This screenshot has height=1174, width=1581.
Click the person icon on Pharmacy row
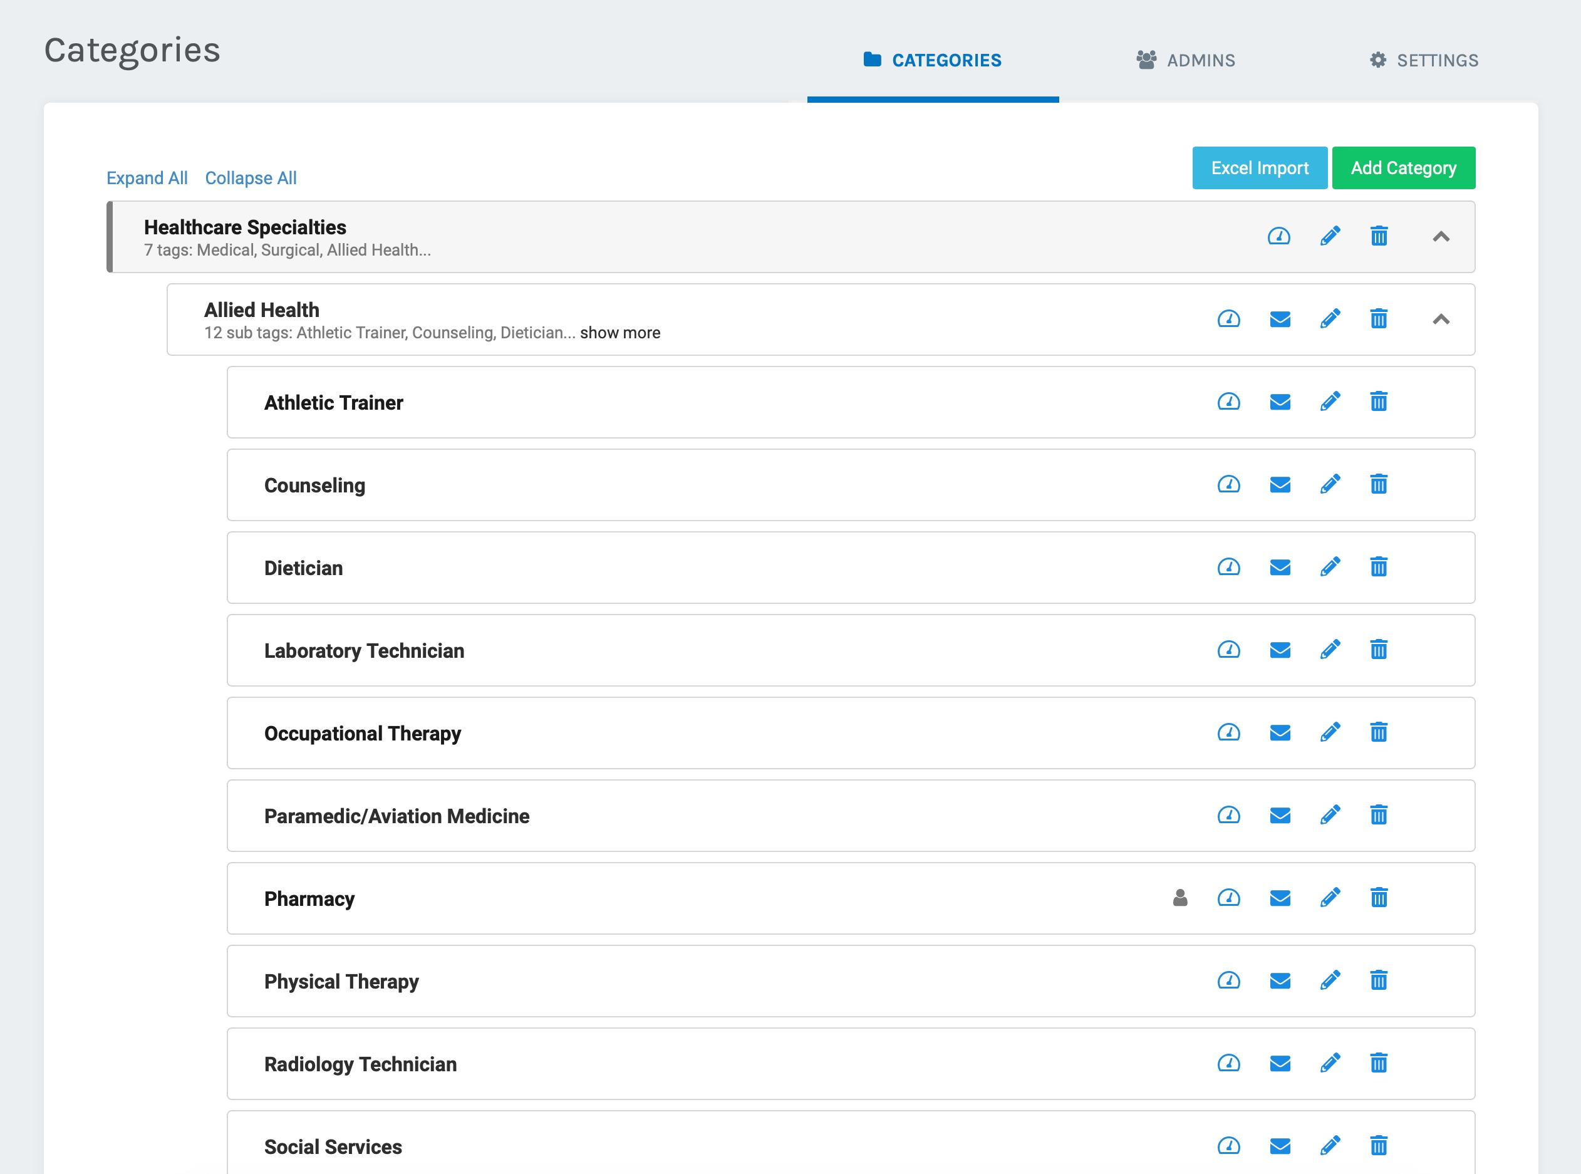pos(1180,898)
